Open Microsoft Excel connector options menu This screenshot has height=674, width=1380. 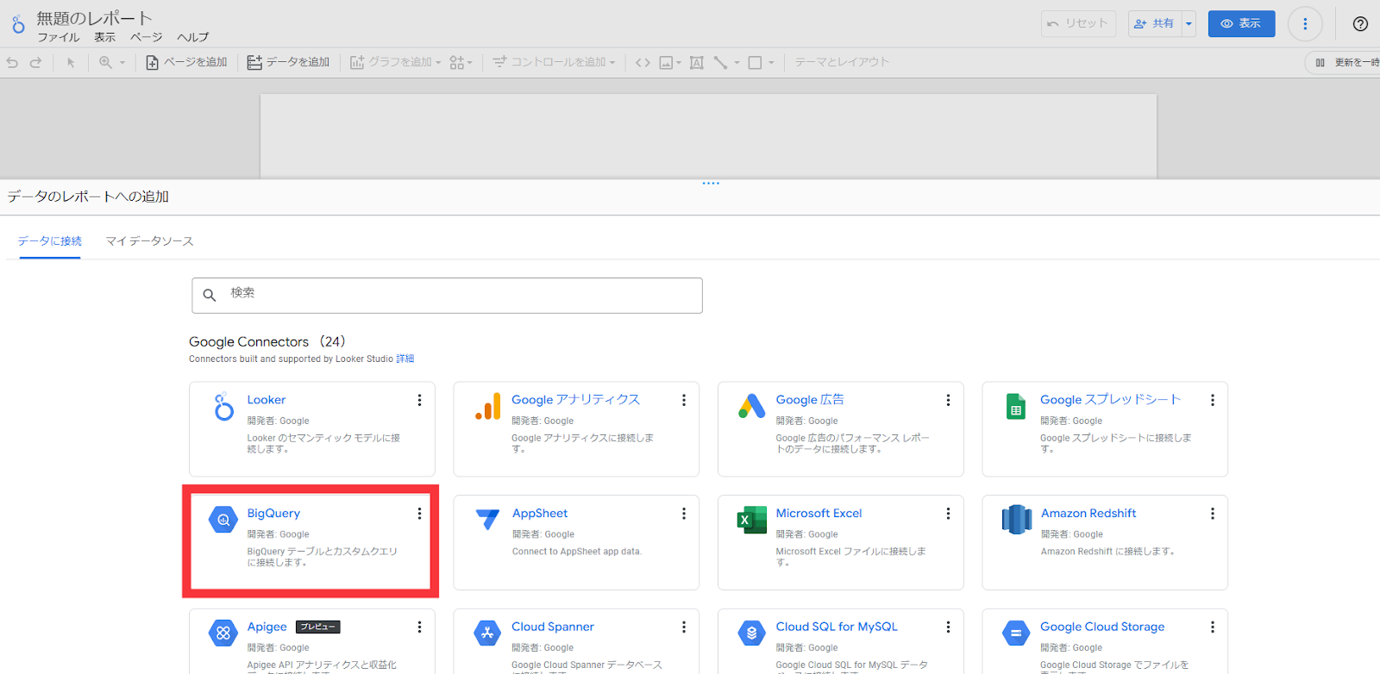coord(948,514)
